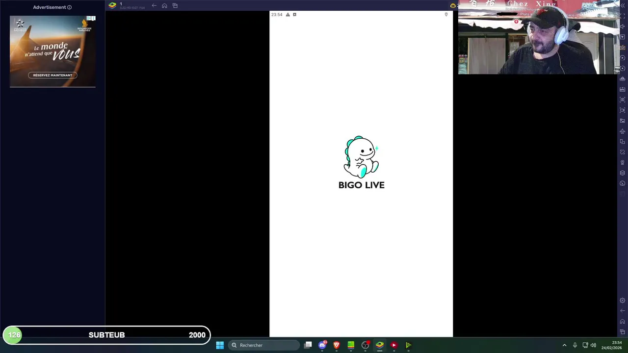The height and width of the screenshot is (353, 628).
Task: Open OBS Studio from the taskbar
Action: point(365,345)
